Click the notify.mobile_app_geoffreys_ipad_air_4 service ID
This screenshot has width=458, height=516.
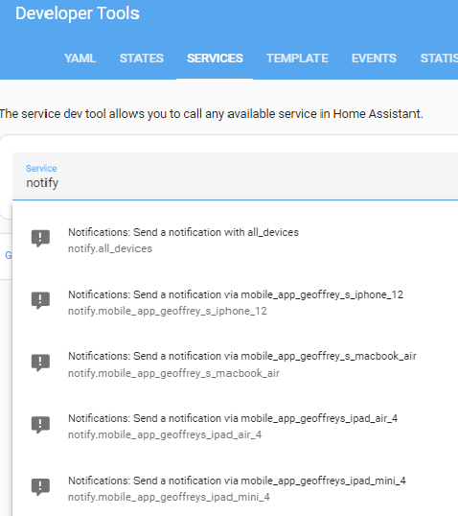click(x=165, y=434)
